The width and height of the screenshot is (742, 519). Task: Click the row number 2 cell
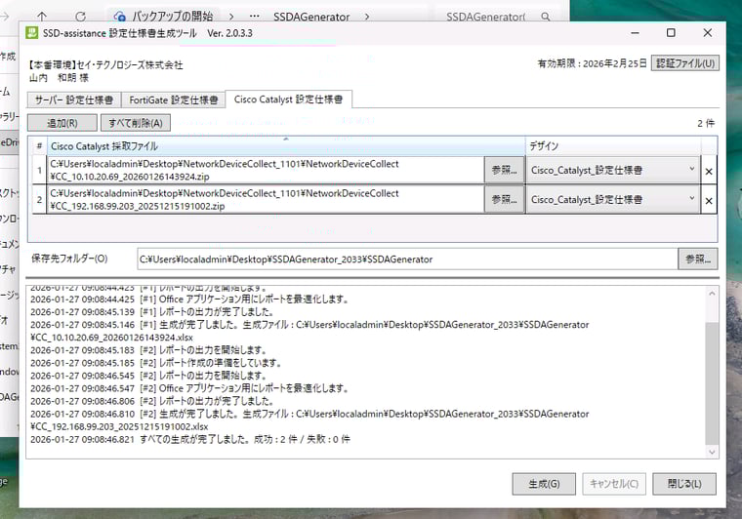coord(39,199)
